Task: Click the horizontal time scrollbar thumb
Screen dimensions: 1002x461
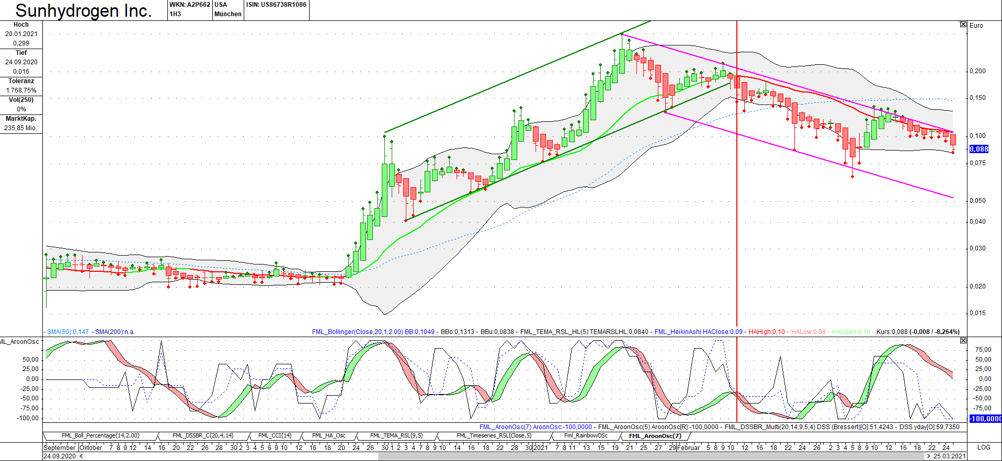Action: point(651,456)
